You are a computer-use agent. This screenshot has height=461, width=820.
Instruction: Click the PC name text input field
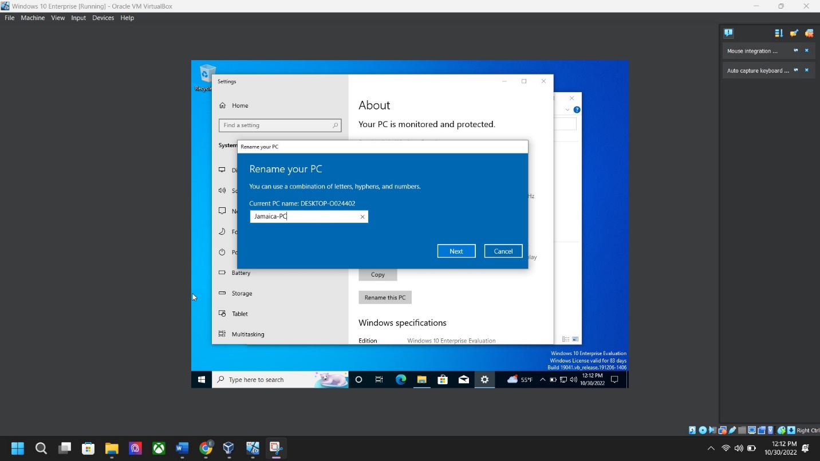pyautogui.click(x=303, y=216)
